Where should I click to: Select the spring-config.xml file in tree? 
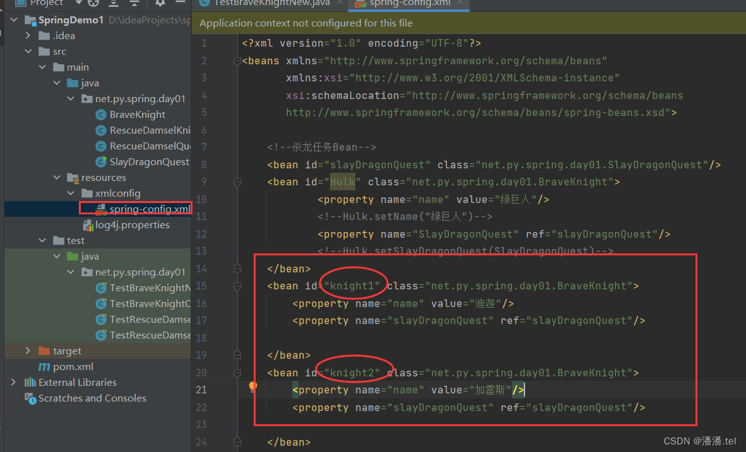click(150, 209)
